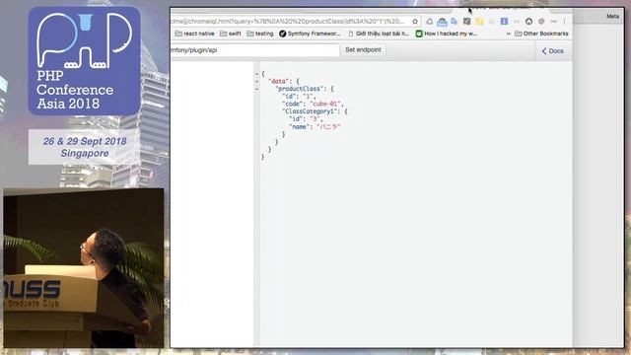This screenshot has height=355, width=631.
Task: Focus the endpoint URL input field
Action: (x=254, y=50)
